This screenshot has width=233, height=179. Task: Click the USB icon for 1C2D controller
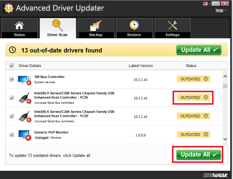click(25, 117)
